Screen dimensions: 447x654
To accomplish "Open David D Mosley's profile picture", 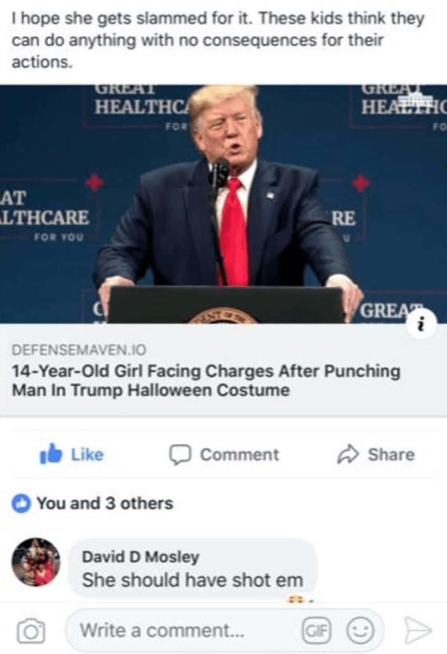I will click(36, 562).
